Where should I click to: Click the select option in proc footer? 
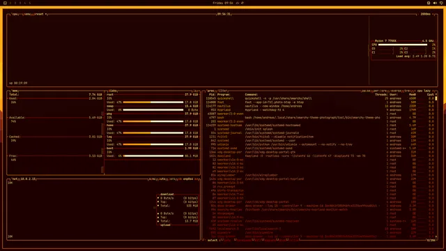click(213, 240)
